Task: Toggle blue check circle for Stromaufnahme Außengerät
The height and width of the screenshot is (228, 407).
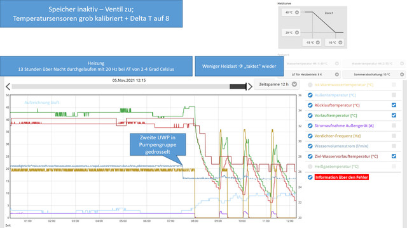Action: 310,125
